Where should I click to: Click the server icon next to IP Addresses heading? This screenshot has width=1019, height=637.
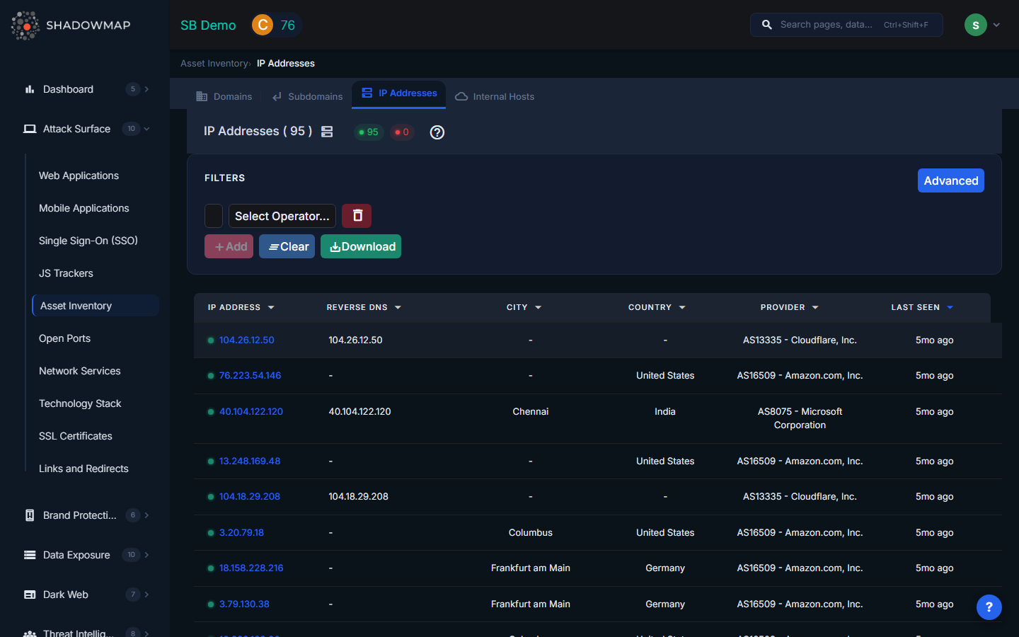point(327,132)
